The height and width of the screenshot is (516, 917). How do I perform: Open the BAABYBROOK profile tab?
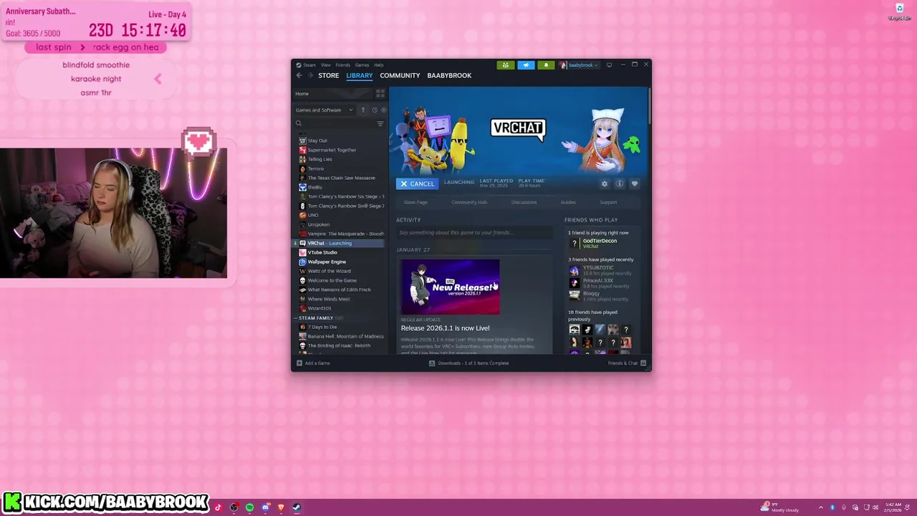[x=449, y=75]
